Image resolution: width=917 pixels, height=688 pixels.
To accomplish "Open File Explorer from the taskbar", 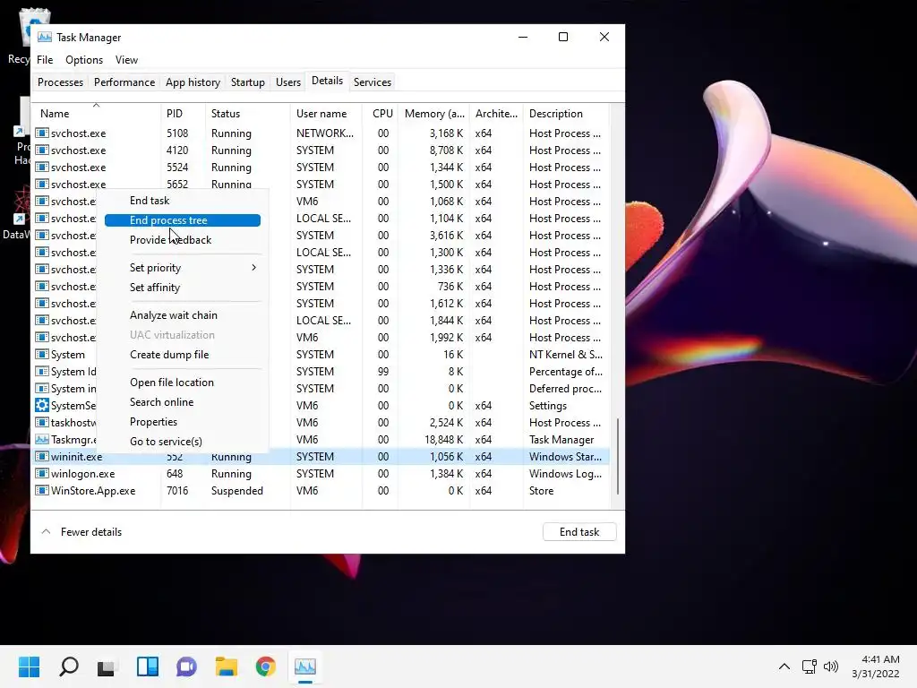I will [227, 666].
